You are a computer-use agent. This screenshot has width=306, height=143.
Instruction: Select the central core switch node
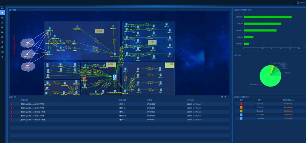(115, 77)
